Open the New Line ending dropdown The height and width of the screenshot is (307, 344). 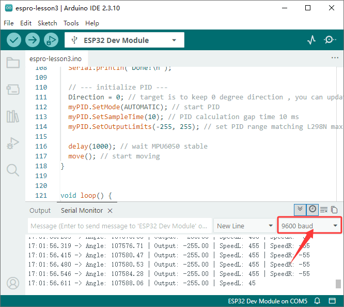245,226
